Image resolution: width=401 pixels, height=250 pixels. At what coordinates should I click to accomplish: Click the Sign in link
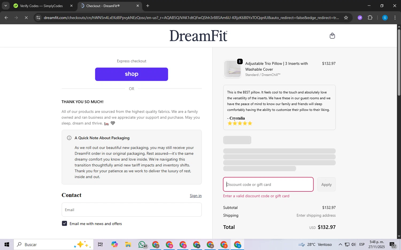pyautogui.click(x=196, y=196)
